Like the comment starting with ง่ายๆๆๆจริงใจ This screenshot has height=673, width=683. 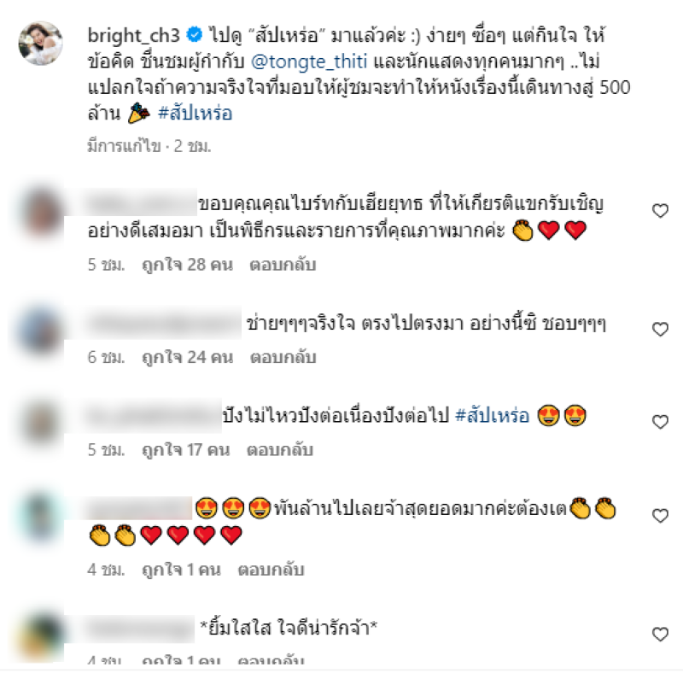[660, 329]
